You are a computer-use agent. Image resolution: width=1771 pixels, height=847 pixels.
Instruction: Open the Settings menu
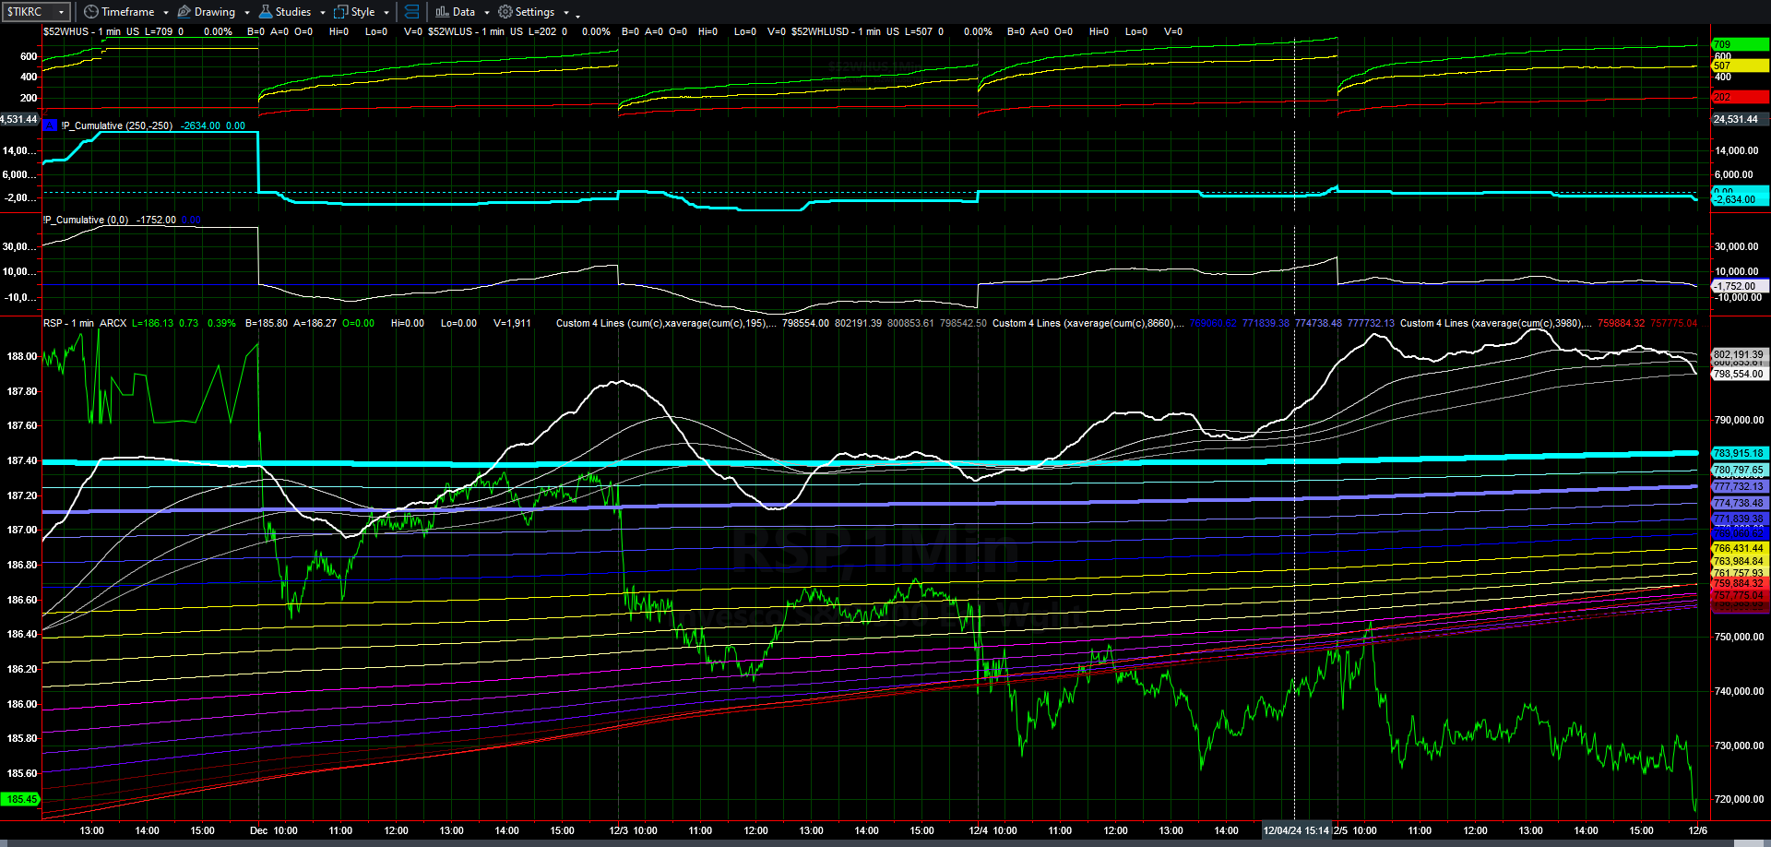click(534, 12)
